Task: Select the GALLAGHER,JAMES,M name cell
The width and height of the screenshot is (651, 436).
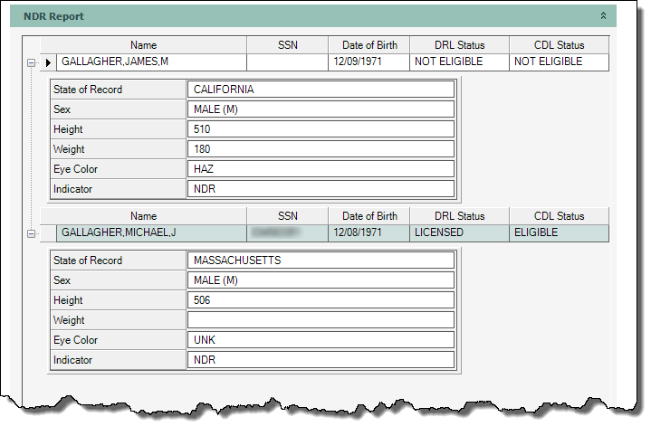Action: point(151,62)
